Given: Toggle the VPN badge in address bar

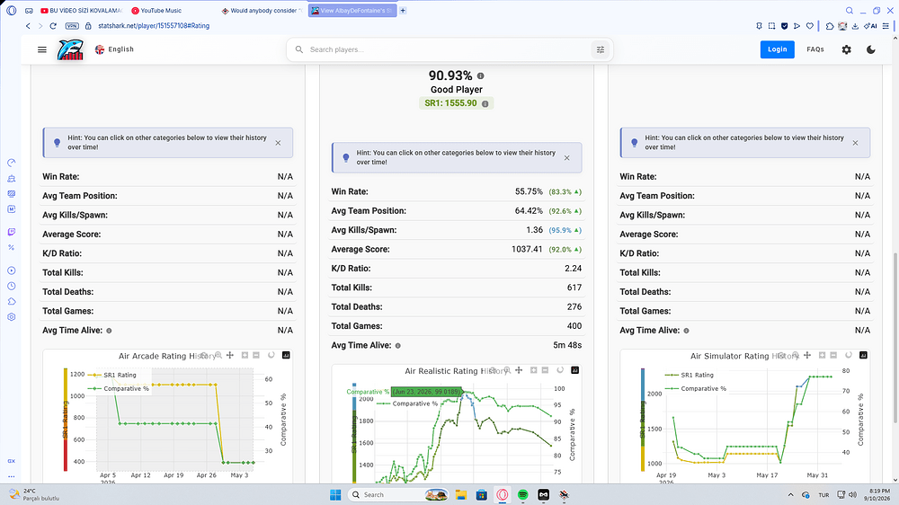Looking at the screenshot, I should click(72, 26).
